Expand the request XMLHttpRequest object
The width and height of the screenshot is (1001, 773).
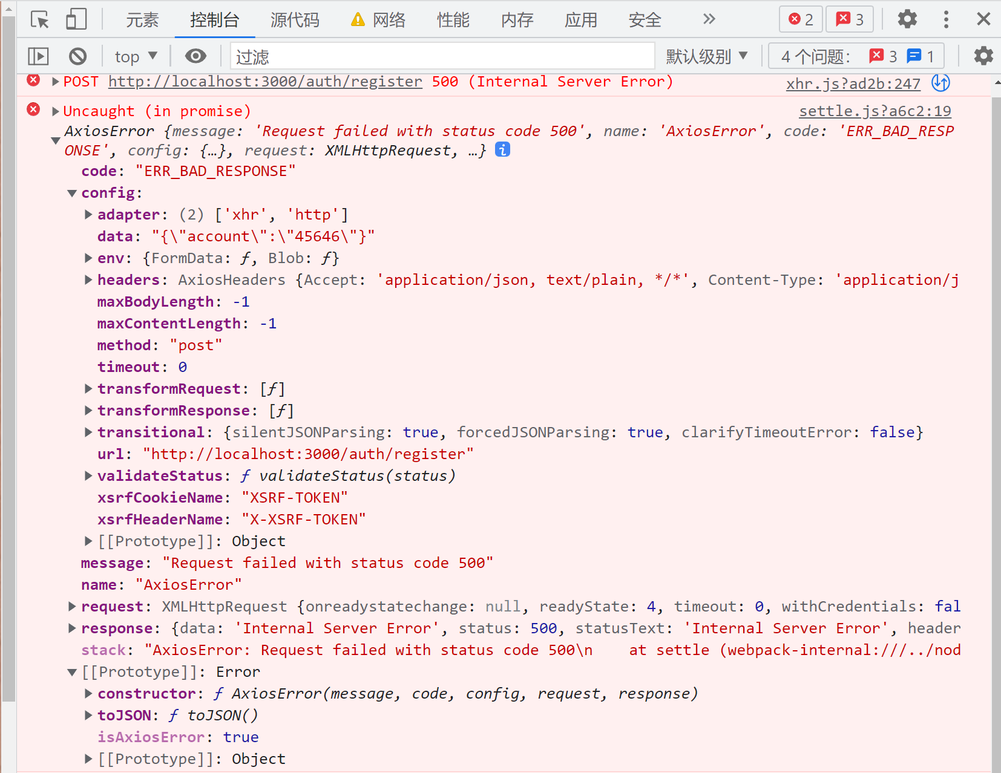coord(72,607)
